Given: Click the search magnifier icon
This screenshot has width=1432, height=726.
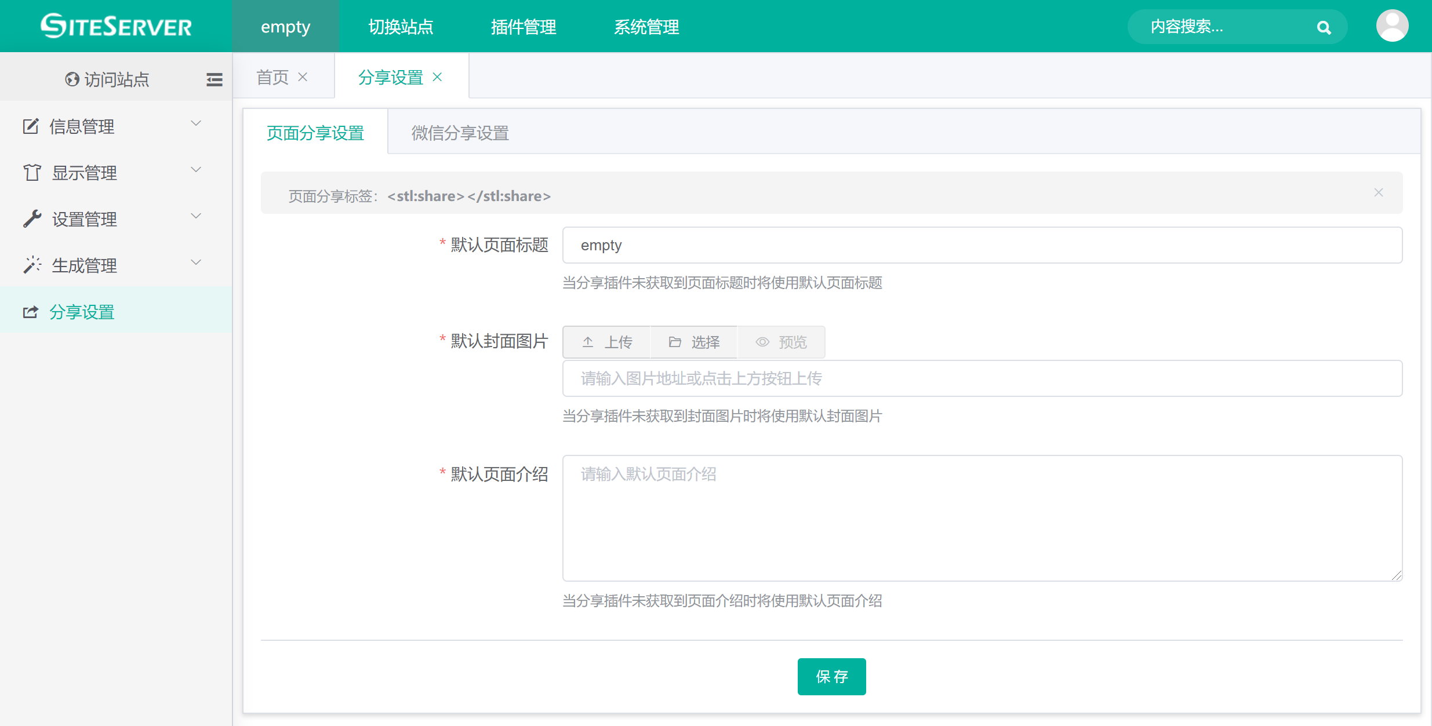Looking at the screenshot, I should [x=1324, y=27].
